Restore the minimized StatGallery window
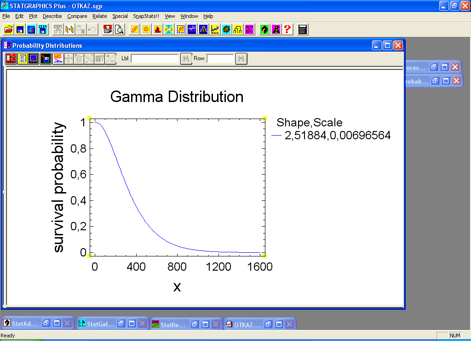Screen dimensions: 471x341 tap(121, 323)
